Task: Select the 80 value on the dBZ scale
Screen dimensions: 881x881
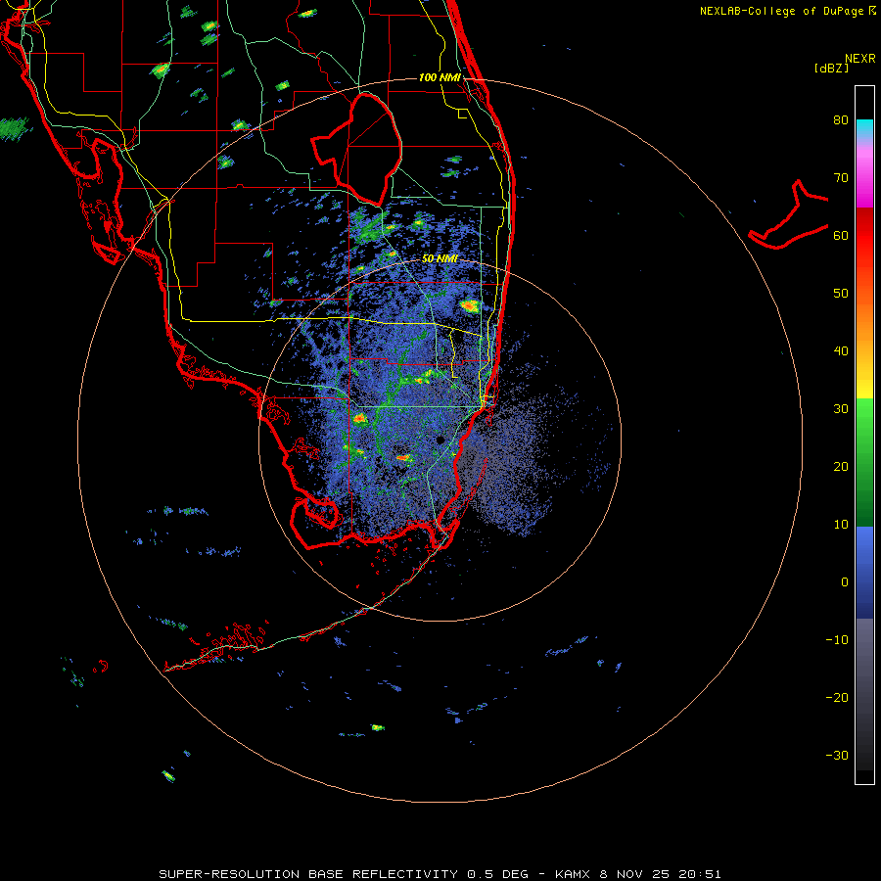Action: tap(841, 120)
